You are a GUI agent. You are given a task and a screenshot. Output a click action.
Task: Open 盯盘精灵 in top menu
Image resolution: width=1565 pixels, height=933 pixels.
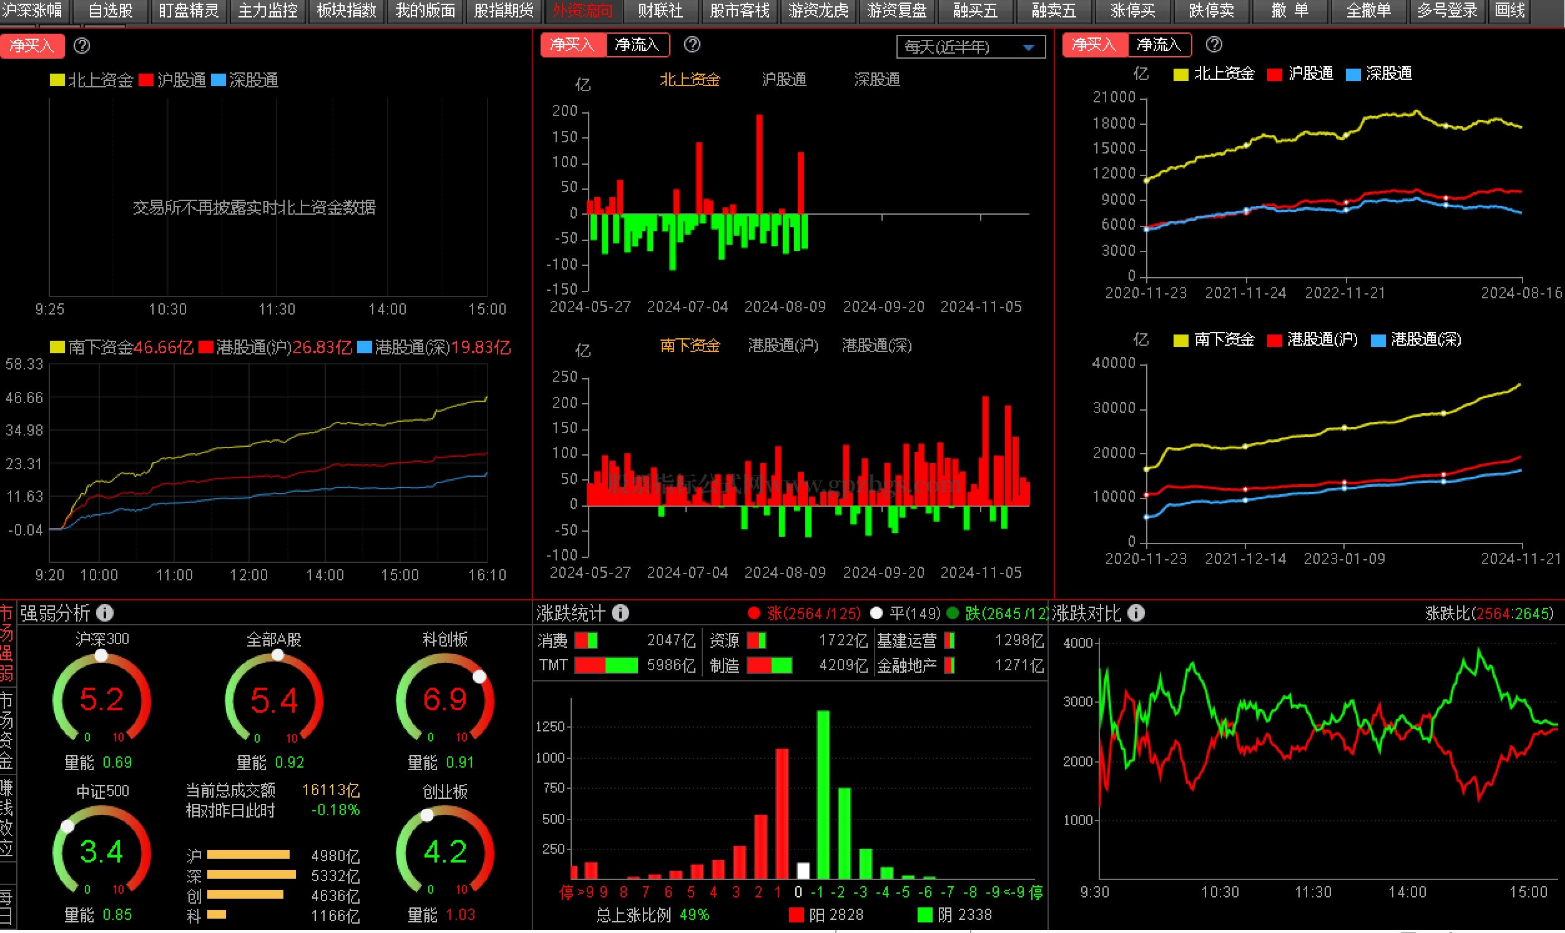tap(189, 11)
